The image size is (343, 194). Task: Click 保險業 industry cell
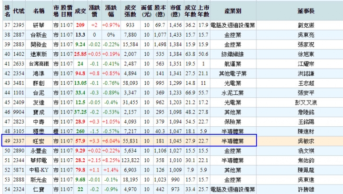(233, 122)
